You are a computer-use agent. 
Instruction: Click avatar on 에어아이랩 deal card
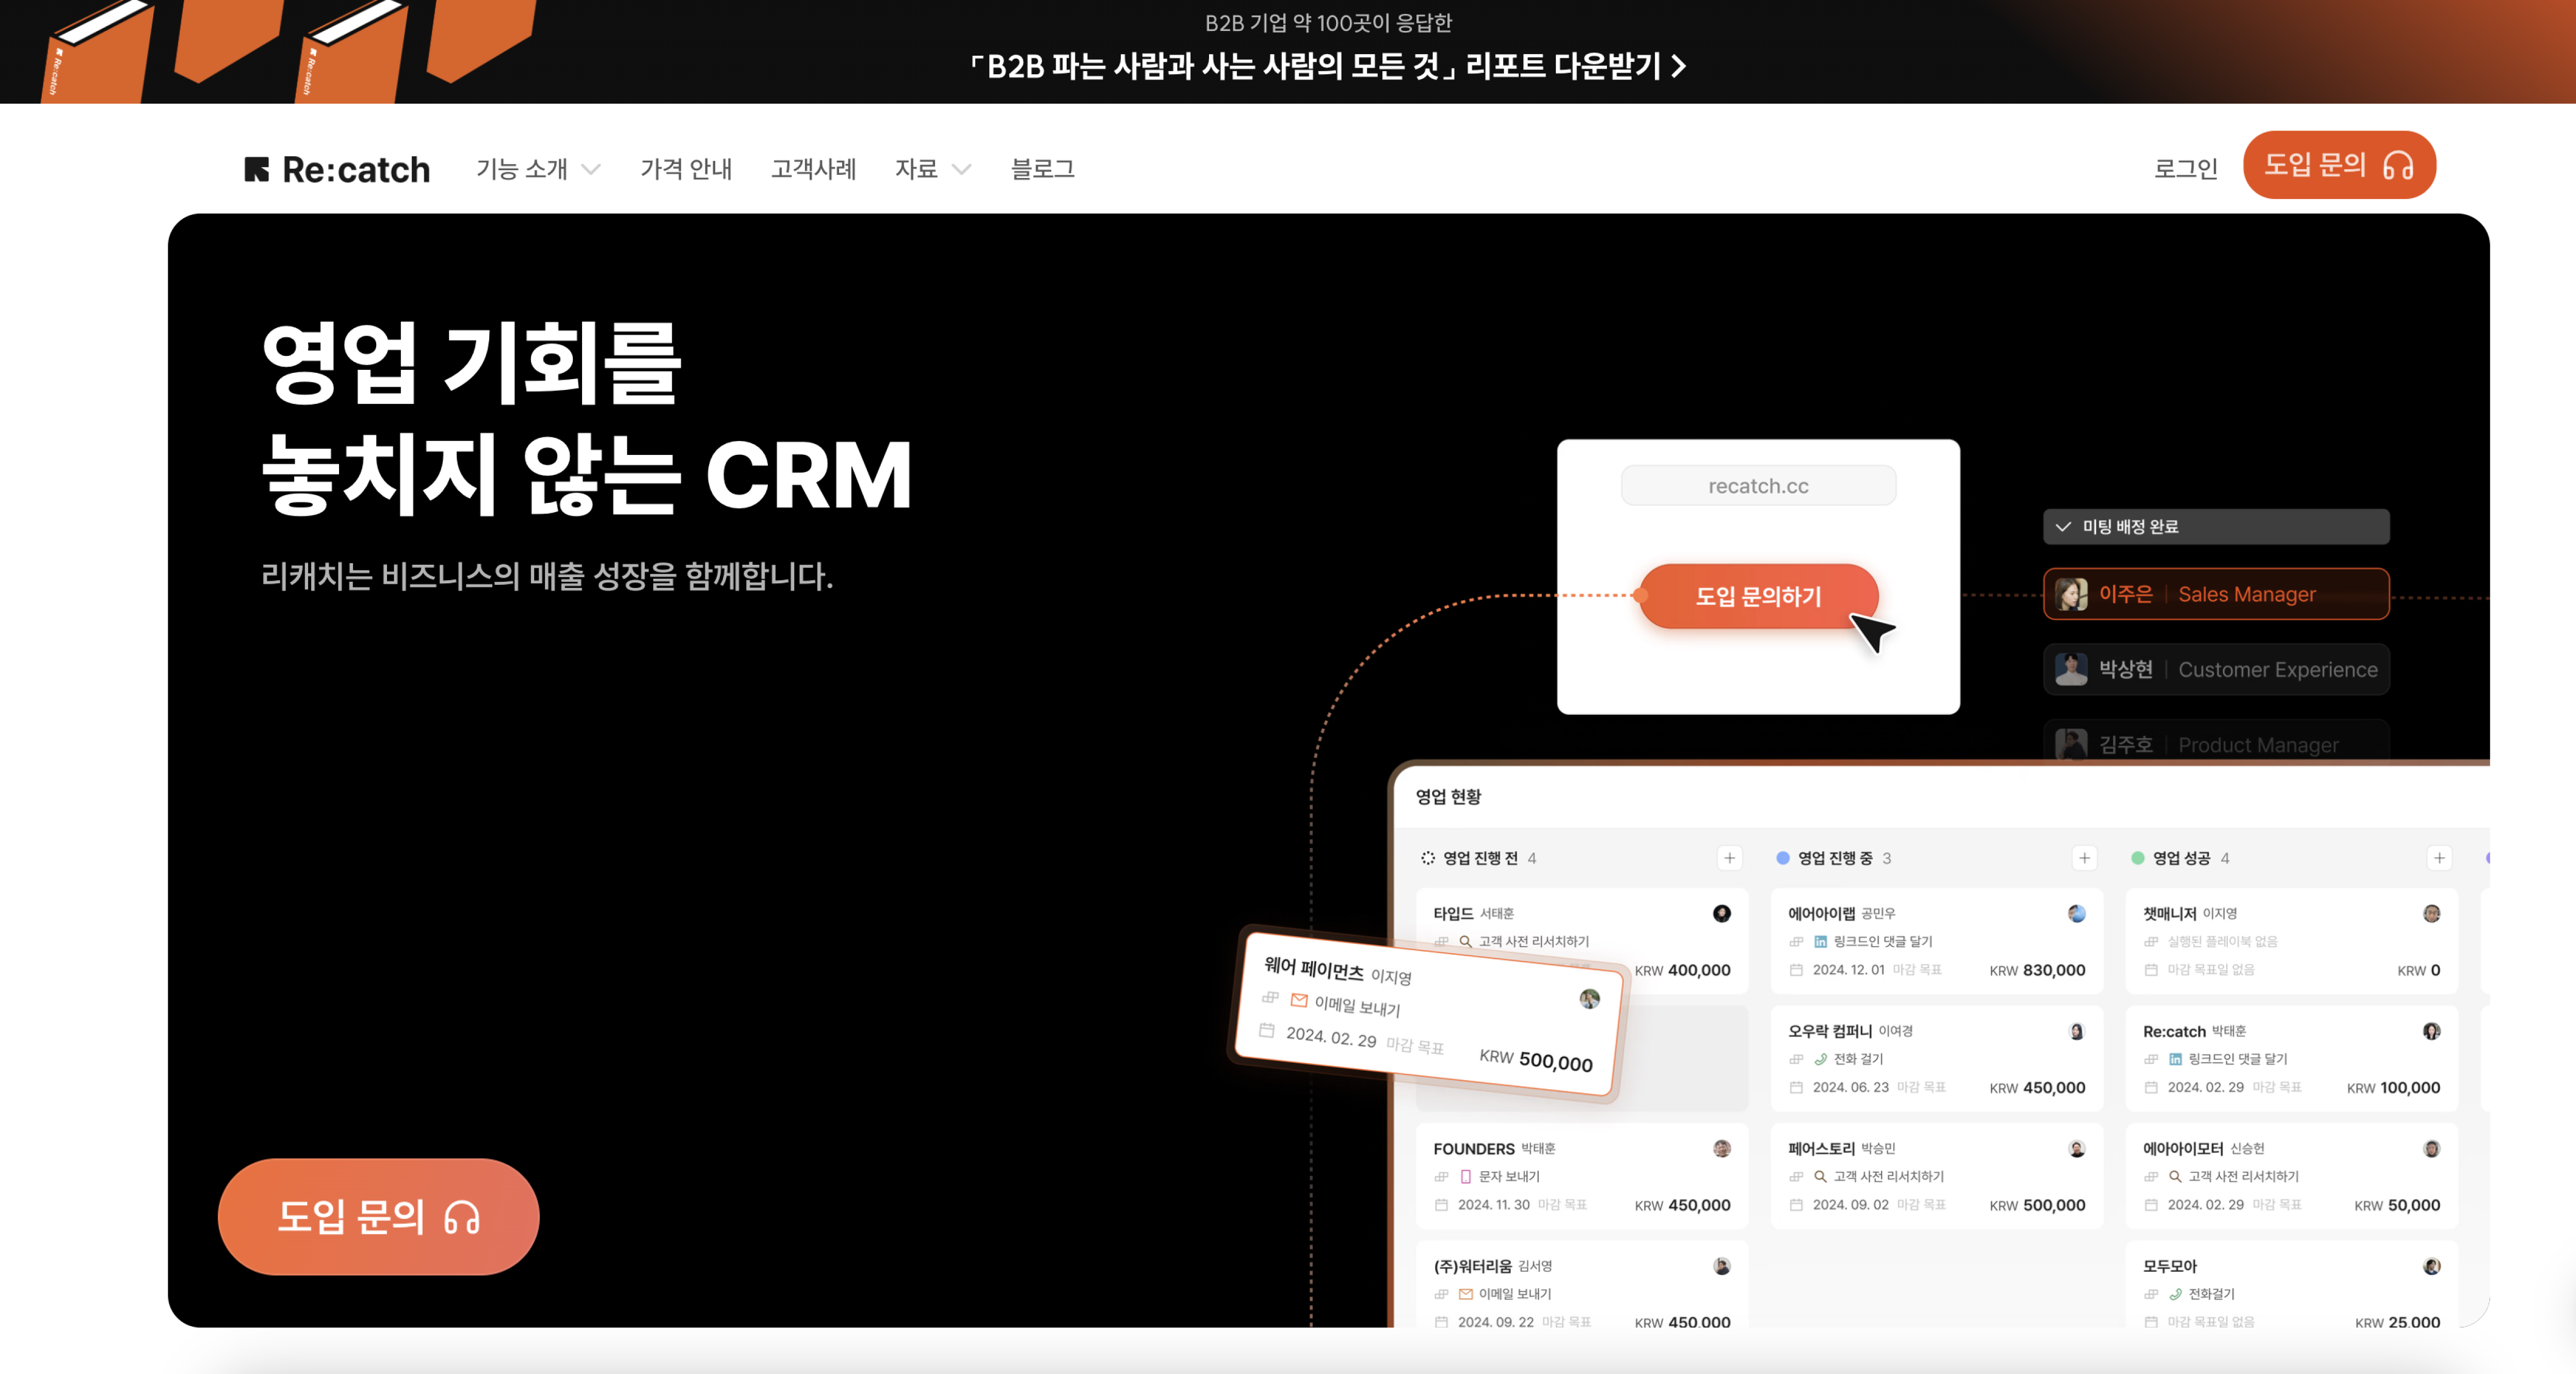pos(2076,913)
